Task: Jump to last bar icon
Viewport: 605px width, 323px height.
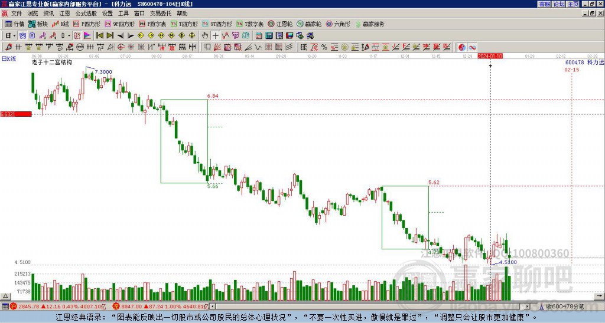Action: 110,36
